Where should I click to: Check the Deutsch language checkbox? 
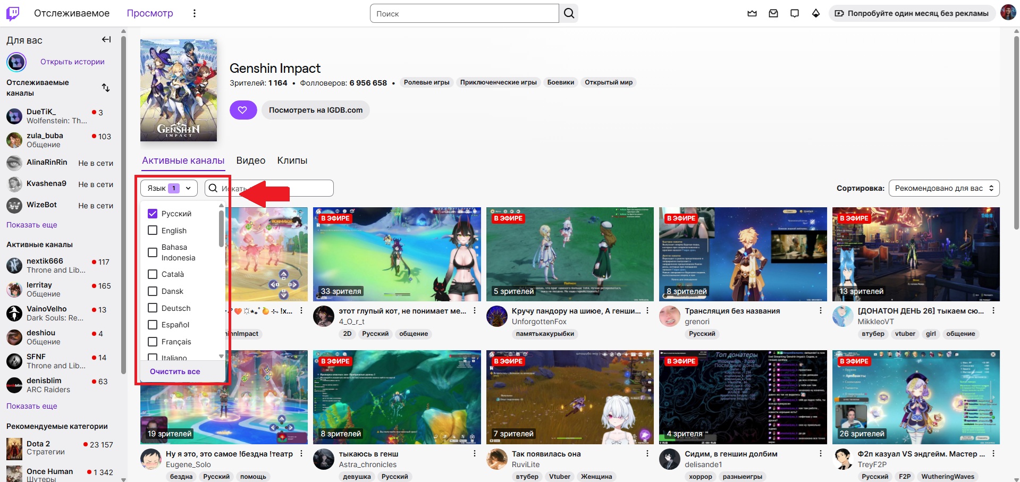(x=153, y=308)
